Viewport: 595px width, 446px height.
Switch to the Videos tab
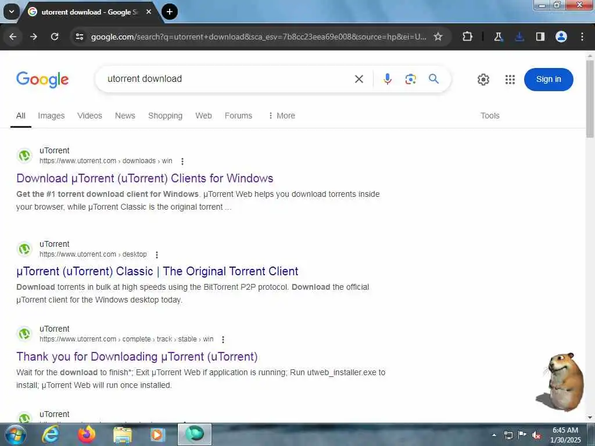coord(89,116)
